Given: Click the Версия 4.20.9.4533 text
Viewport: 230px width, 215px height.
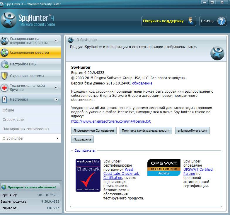Looking at the screenshot, I should 88,72.
